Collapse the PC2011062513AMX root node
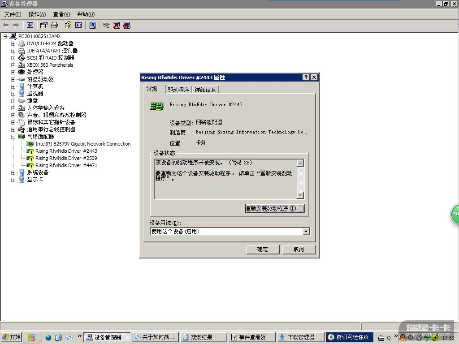Image resolution: width=459 pixels, height=344 pixels. pos(4,36)
